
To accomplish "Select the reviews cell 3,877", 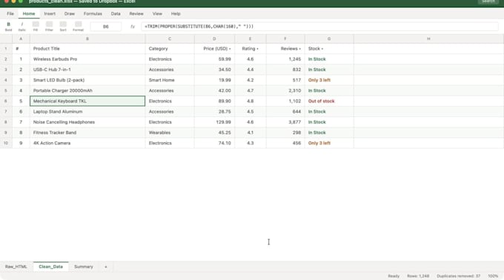I will [285, 122].
